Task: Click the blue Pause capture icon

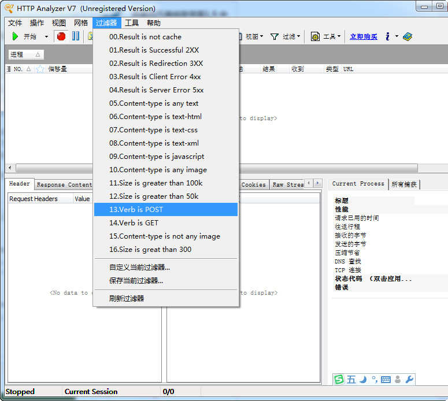Action: (x=76, y=36)
